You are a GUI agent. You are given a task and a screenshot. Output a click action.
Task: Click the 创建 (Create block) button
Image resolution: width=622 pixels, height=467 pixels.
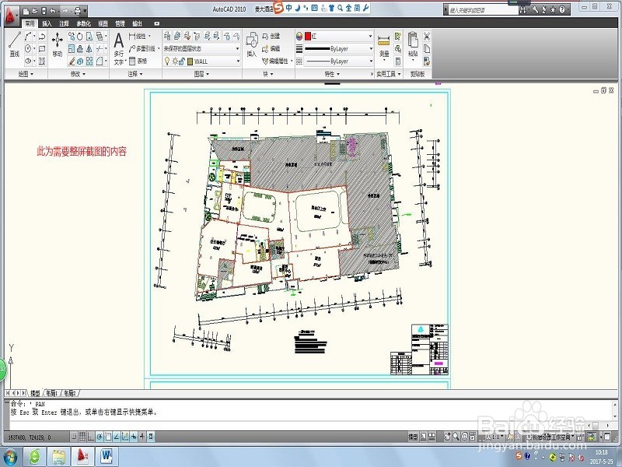pyautogui.click(x=271, y=36)
